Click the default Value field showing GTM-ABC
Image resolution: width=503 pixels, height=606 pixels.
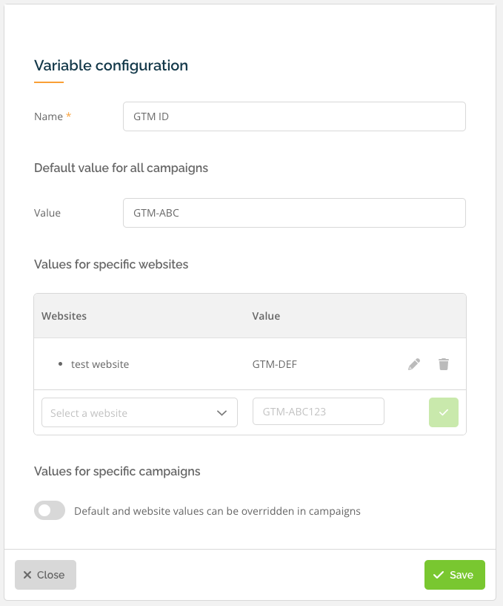coord(294,213)
